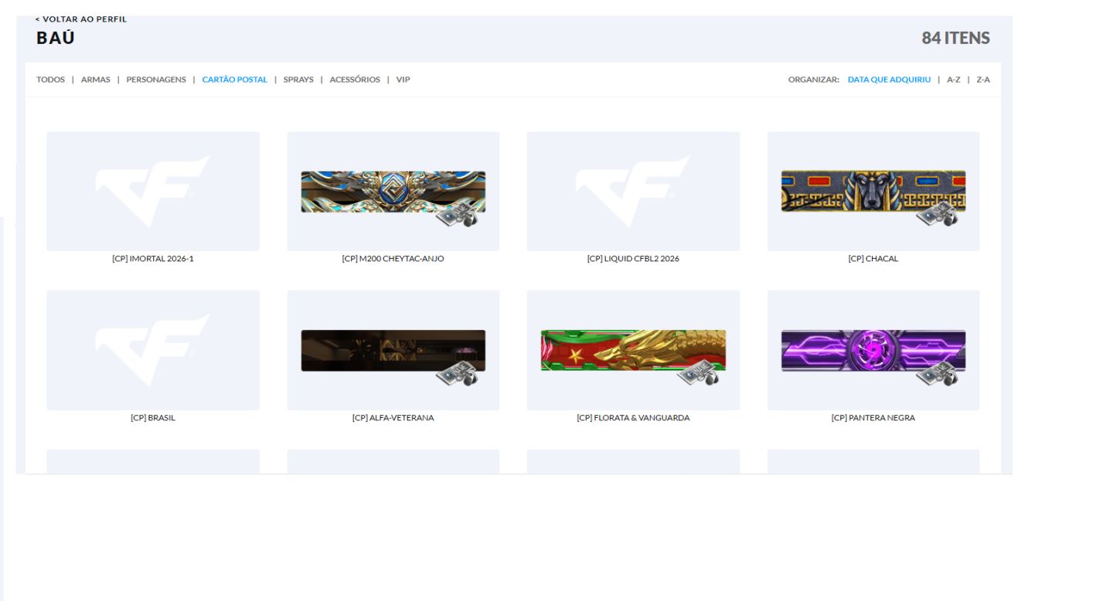1113x601 pixels.
Task: Click the '[CP] BRASIL' label
Action: (x=153, y=418)
